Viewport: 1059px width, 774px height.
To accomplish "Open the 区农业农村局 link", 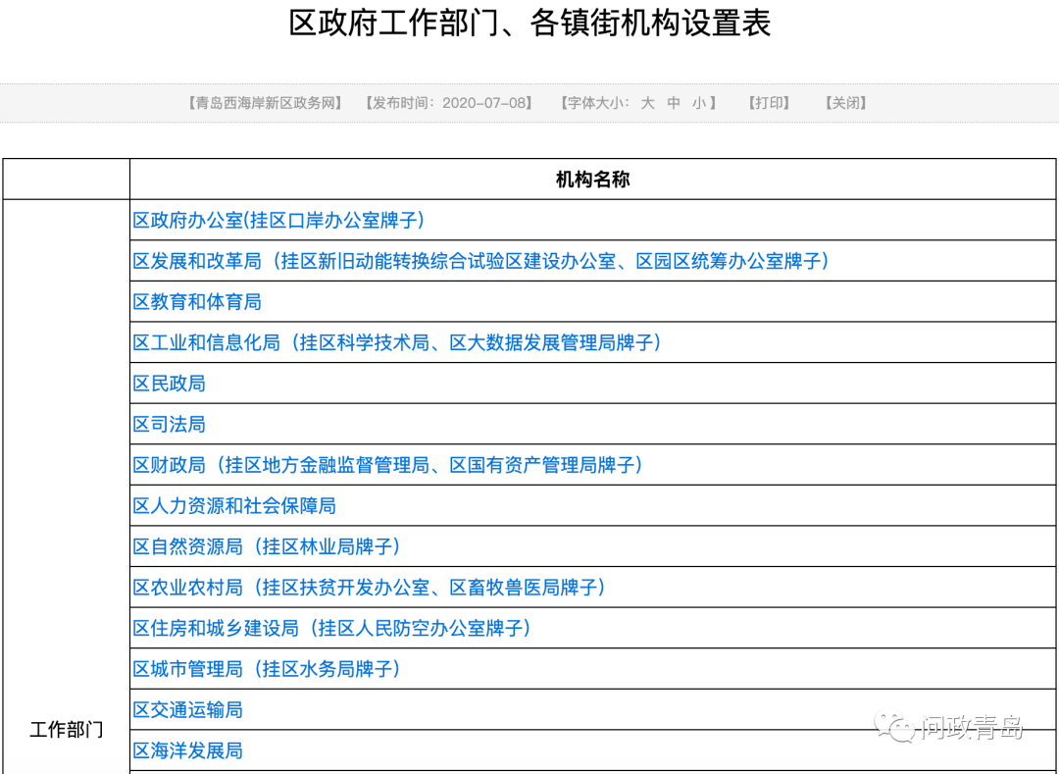I will click(369, 587).
